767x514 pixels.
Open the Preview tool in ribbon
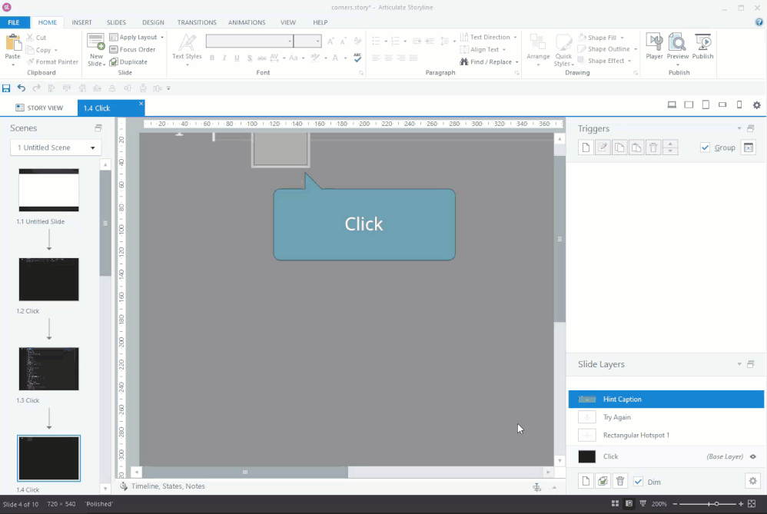click(x=677, y=46)
